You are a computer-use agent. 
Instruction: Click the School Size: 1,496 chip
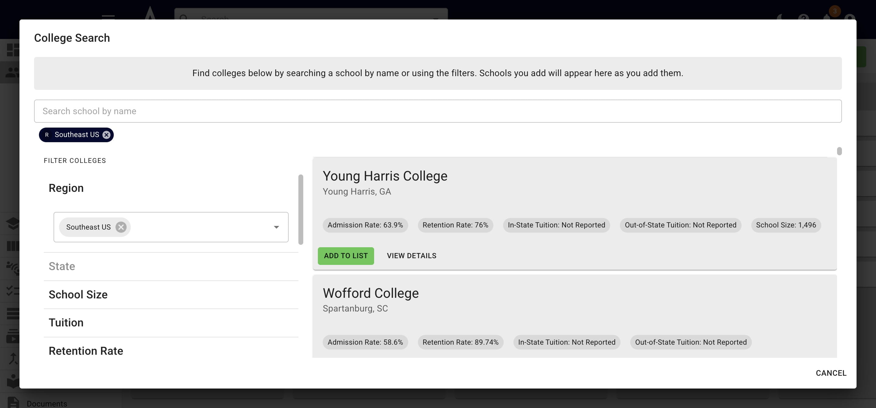[786, 225]
